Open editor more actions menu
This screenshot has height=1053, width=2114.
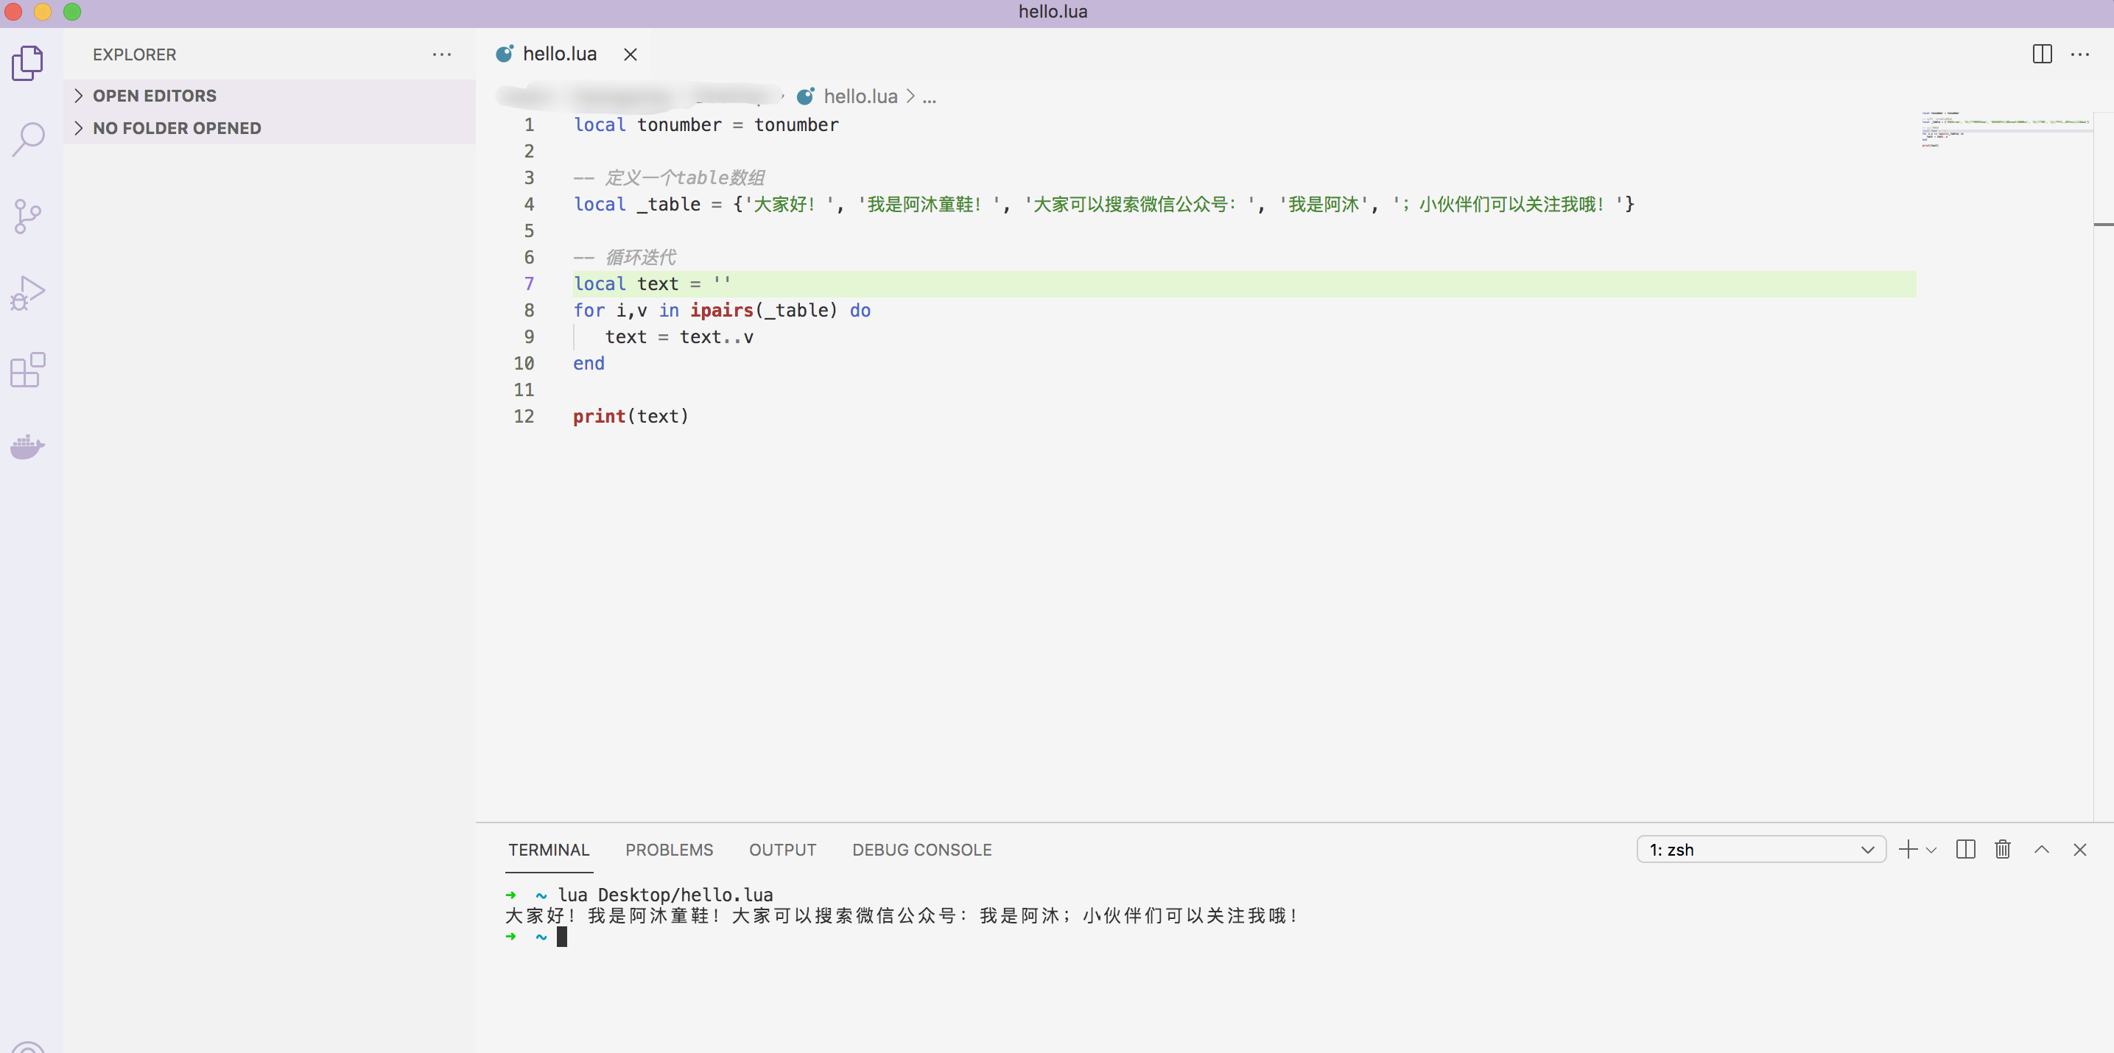click(x=2079, y=54)
